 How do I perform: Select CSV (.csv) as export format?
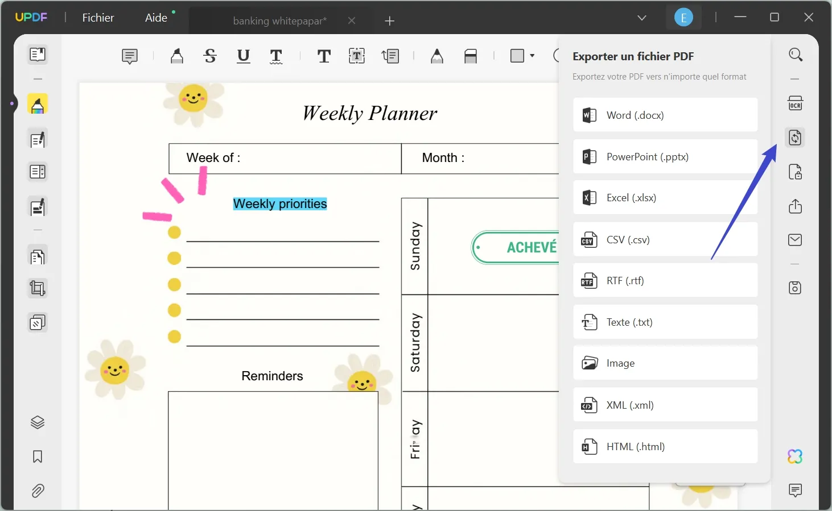(665, 239)
